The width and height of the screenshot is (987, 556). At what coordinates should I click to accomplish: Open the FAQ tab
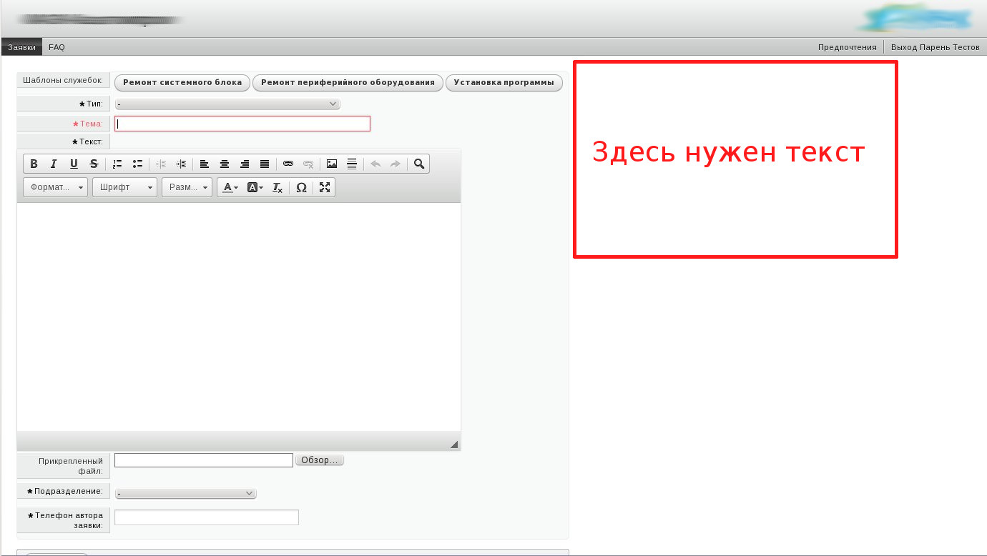pos(57,47)
